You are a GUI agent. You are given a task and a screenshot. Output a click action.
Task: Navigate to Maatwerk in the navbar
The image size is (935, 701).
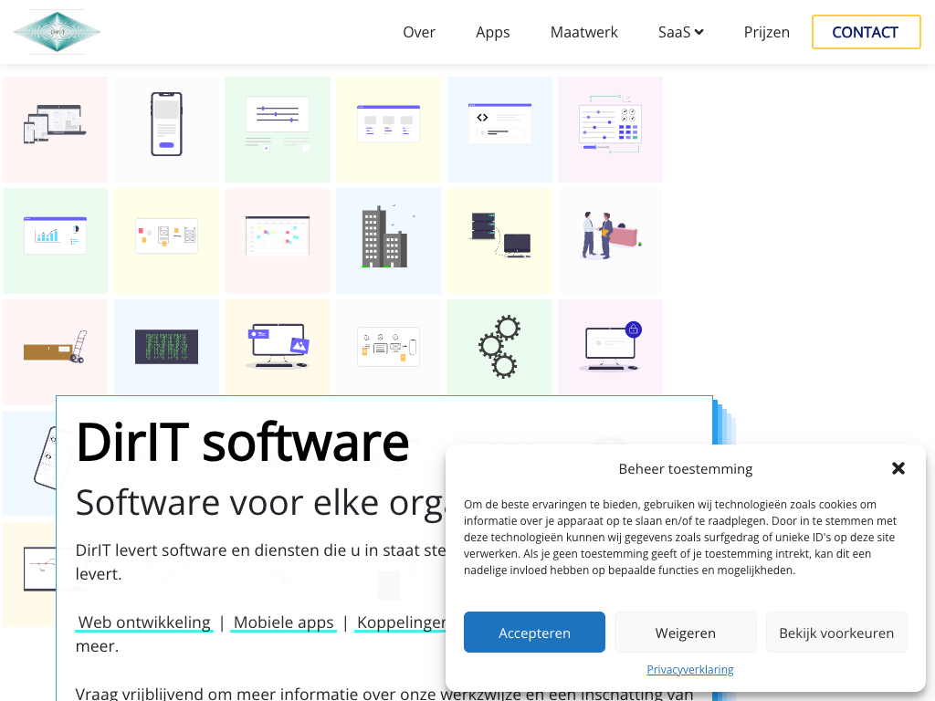[x=583, y=32]
